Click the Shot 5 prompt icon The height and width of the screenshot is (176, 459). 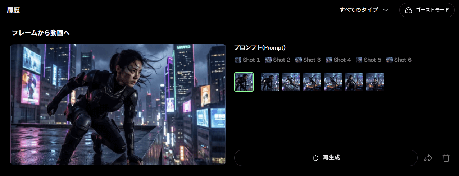coord(359,60)
